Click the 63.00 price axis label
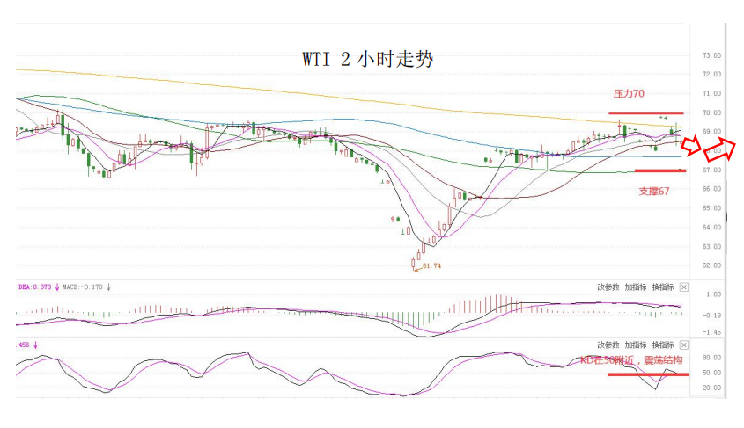 coord(711,246)
